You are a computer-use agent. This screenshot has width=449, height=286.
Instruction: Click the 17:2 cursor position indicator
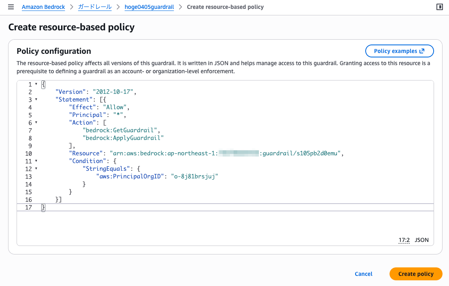click(404, 240)
